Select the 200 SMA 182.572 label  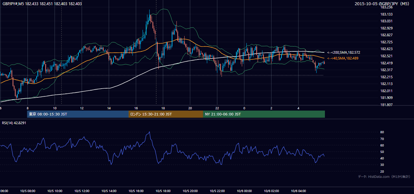point(344,52)
